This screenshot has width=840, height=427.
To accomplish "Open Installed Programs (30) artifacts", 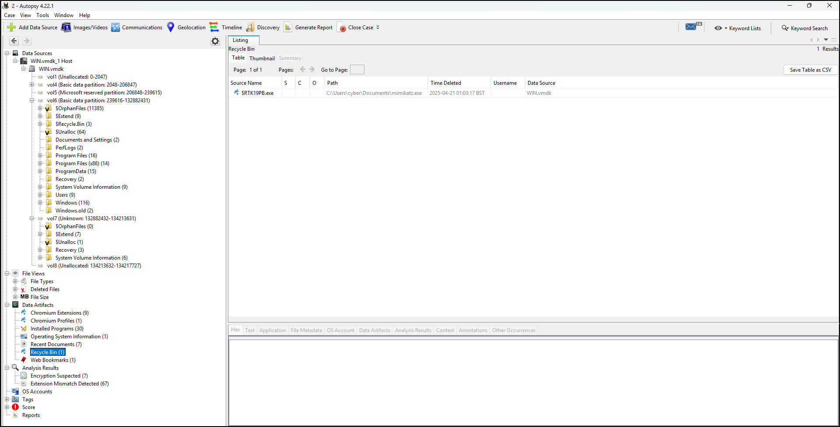I will point(57,329).
